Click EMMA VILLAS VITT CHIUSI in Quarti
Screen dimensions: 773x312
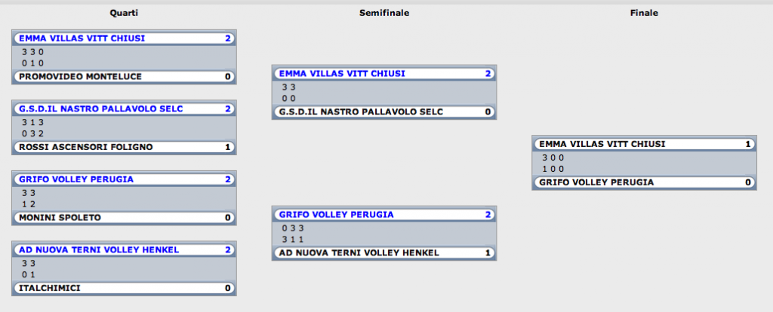point(125,38)
